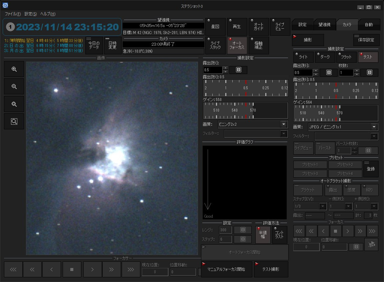Screen dimensions: 384x282
Task: Click the zoom out magnifier icon
Action: [x=14, y=87]
